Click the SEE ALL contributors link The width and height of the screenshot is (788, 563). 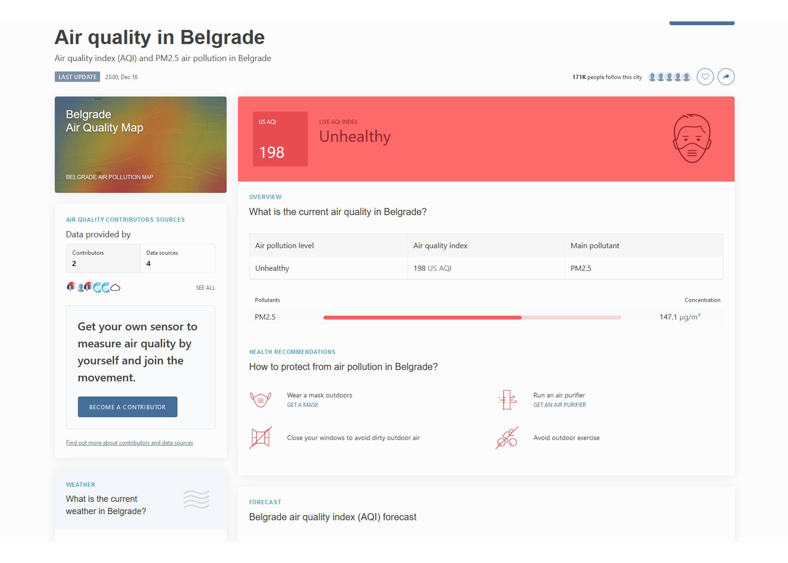[205, 288]
